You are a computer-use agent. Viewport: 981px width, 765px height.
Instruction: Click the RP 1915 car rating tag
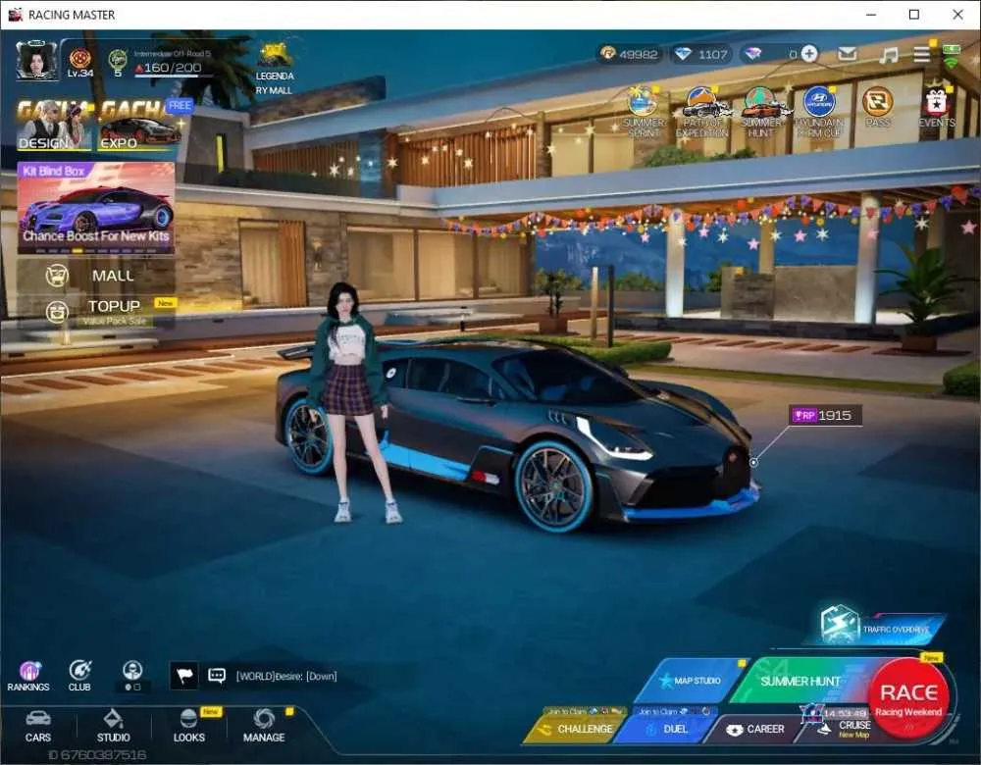(825, 415)
